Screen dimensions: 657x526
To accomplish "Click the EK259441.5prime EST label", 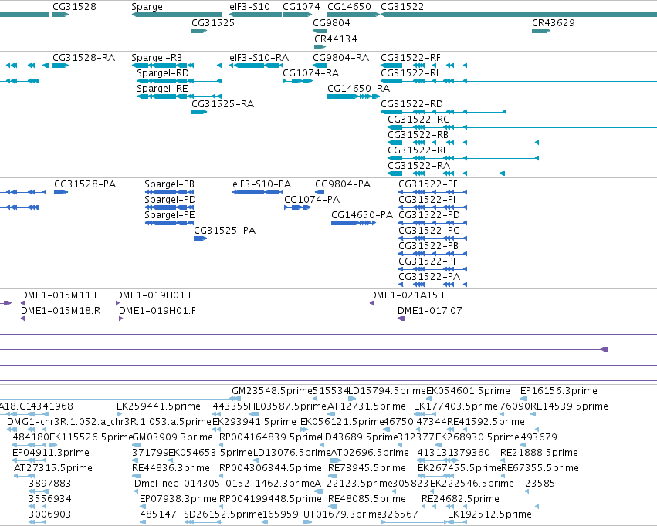I will click(158, 406).
